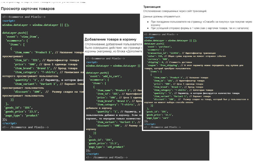Click 'discount': '100' line in the view_item block
The width and height of the screenshot is (258, 162).
pyautogui.click(x=49, y=92)
